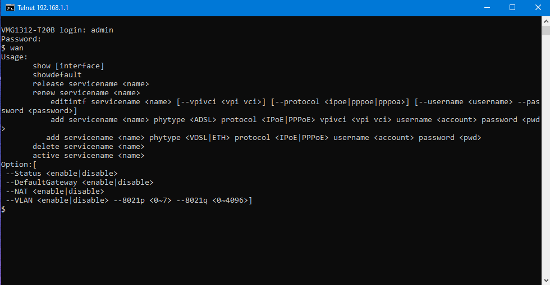Image resolution: width=550 pixels, height=285 pixels.
Task: Click the Telnet 192.168.1.1 title text
Action: pyautogui.click(x=43, y=8)
